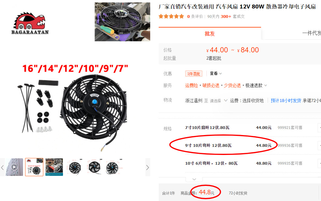Click the 预计18小时发货 shipping link
Viewport: 321px width, 201px height.
tap(286, 101)
